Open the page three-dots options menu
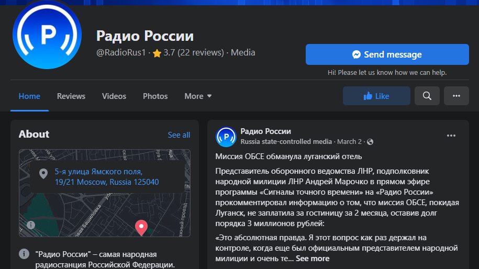479x269 pixels. tap(456, 96)
